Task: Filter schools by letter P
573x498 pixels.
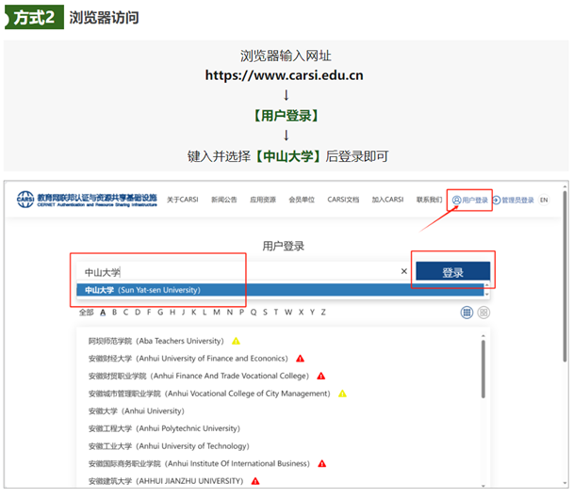Action: click(x=241, y=313)
